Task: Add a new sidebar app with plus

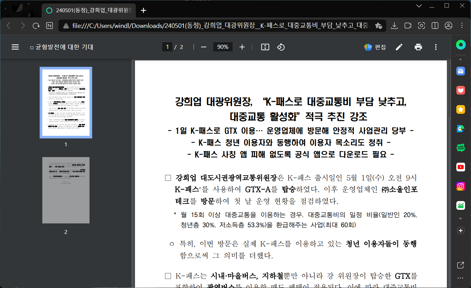Action: (461, 230)
